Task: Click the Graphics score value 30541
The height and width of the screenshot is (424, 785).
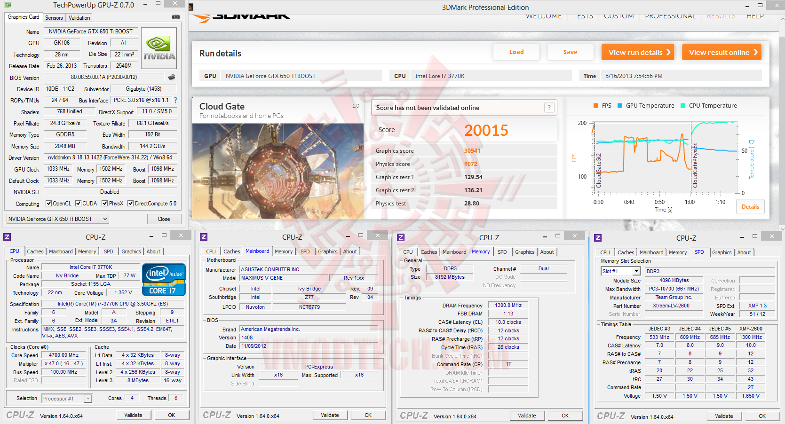Action: coord(472,151)
